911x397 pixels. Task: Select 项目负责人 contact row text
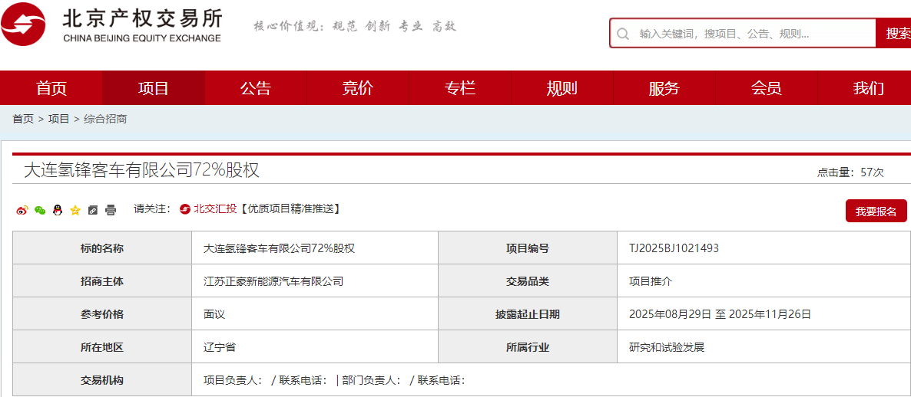tap(335, 381)
